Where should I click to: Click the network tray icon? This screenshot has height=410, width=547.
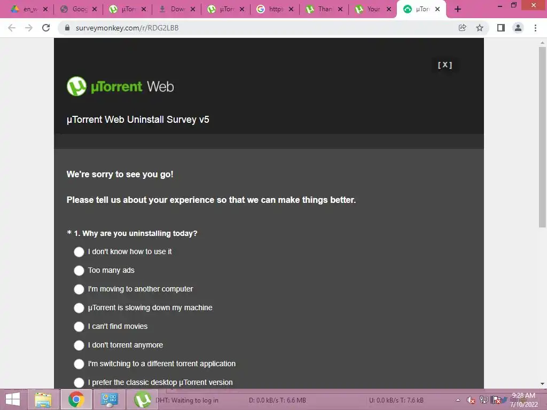pos(484,400)
